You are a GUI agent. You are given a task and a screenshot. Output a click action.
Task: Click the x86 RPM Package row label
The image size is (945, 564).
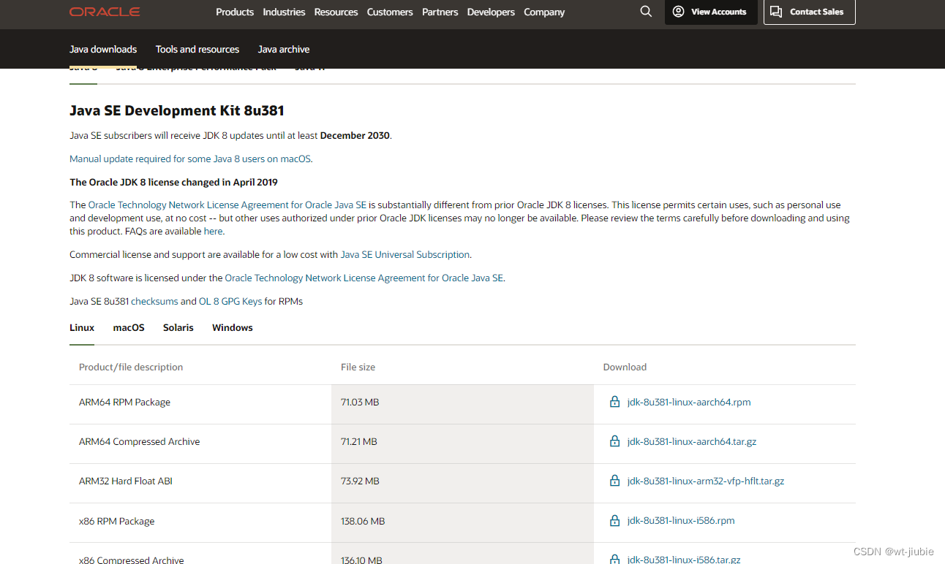click(x=116, y=521)
